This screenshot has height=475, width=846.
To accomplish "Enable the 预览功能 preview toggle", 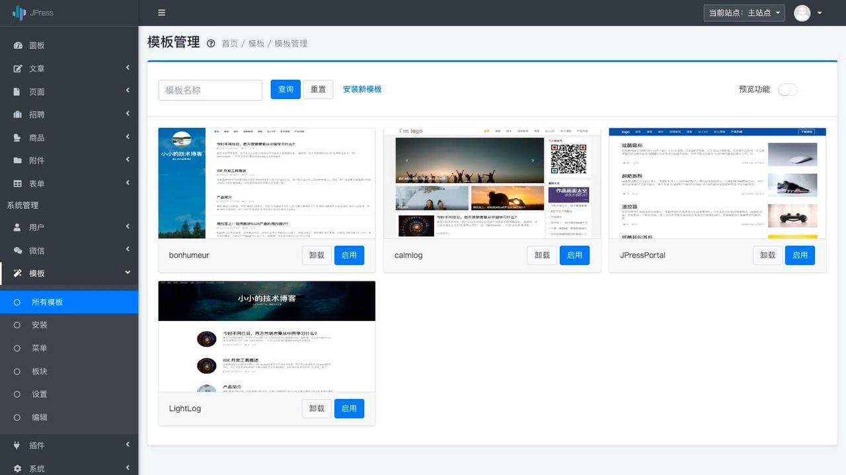I will click(x=788, y=89).
